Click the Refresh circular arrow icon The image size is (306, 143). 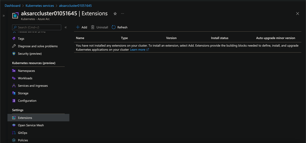tap(114, 27)
